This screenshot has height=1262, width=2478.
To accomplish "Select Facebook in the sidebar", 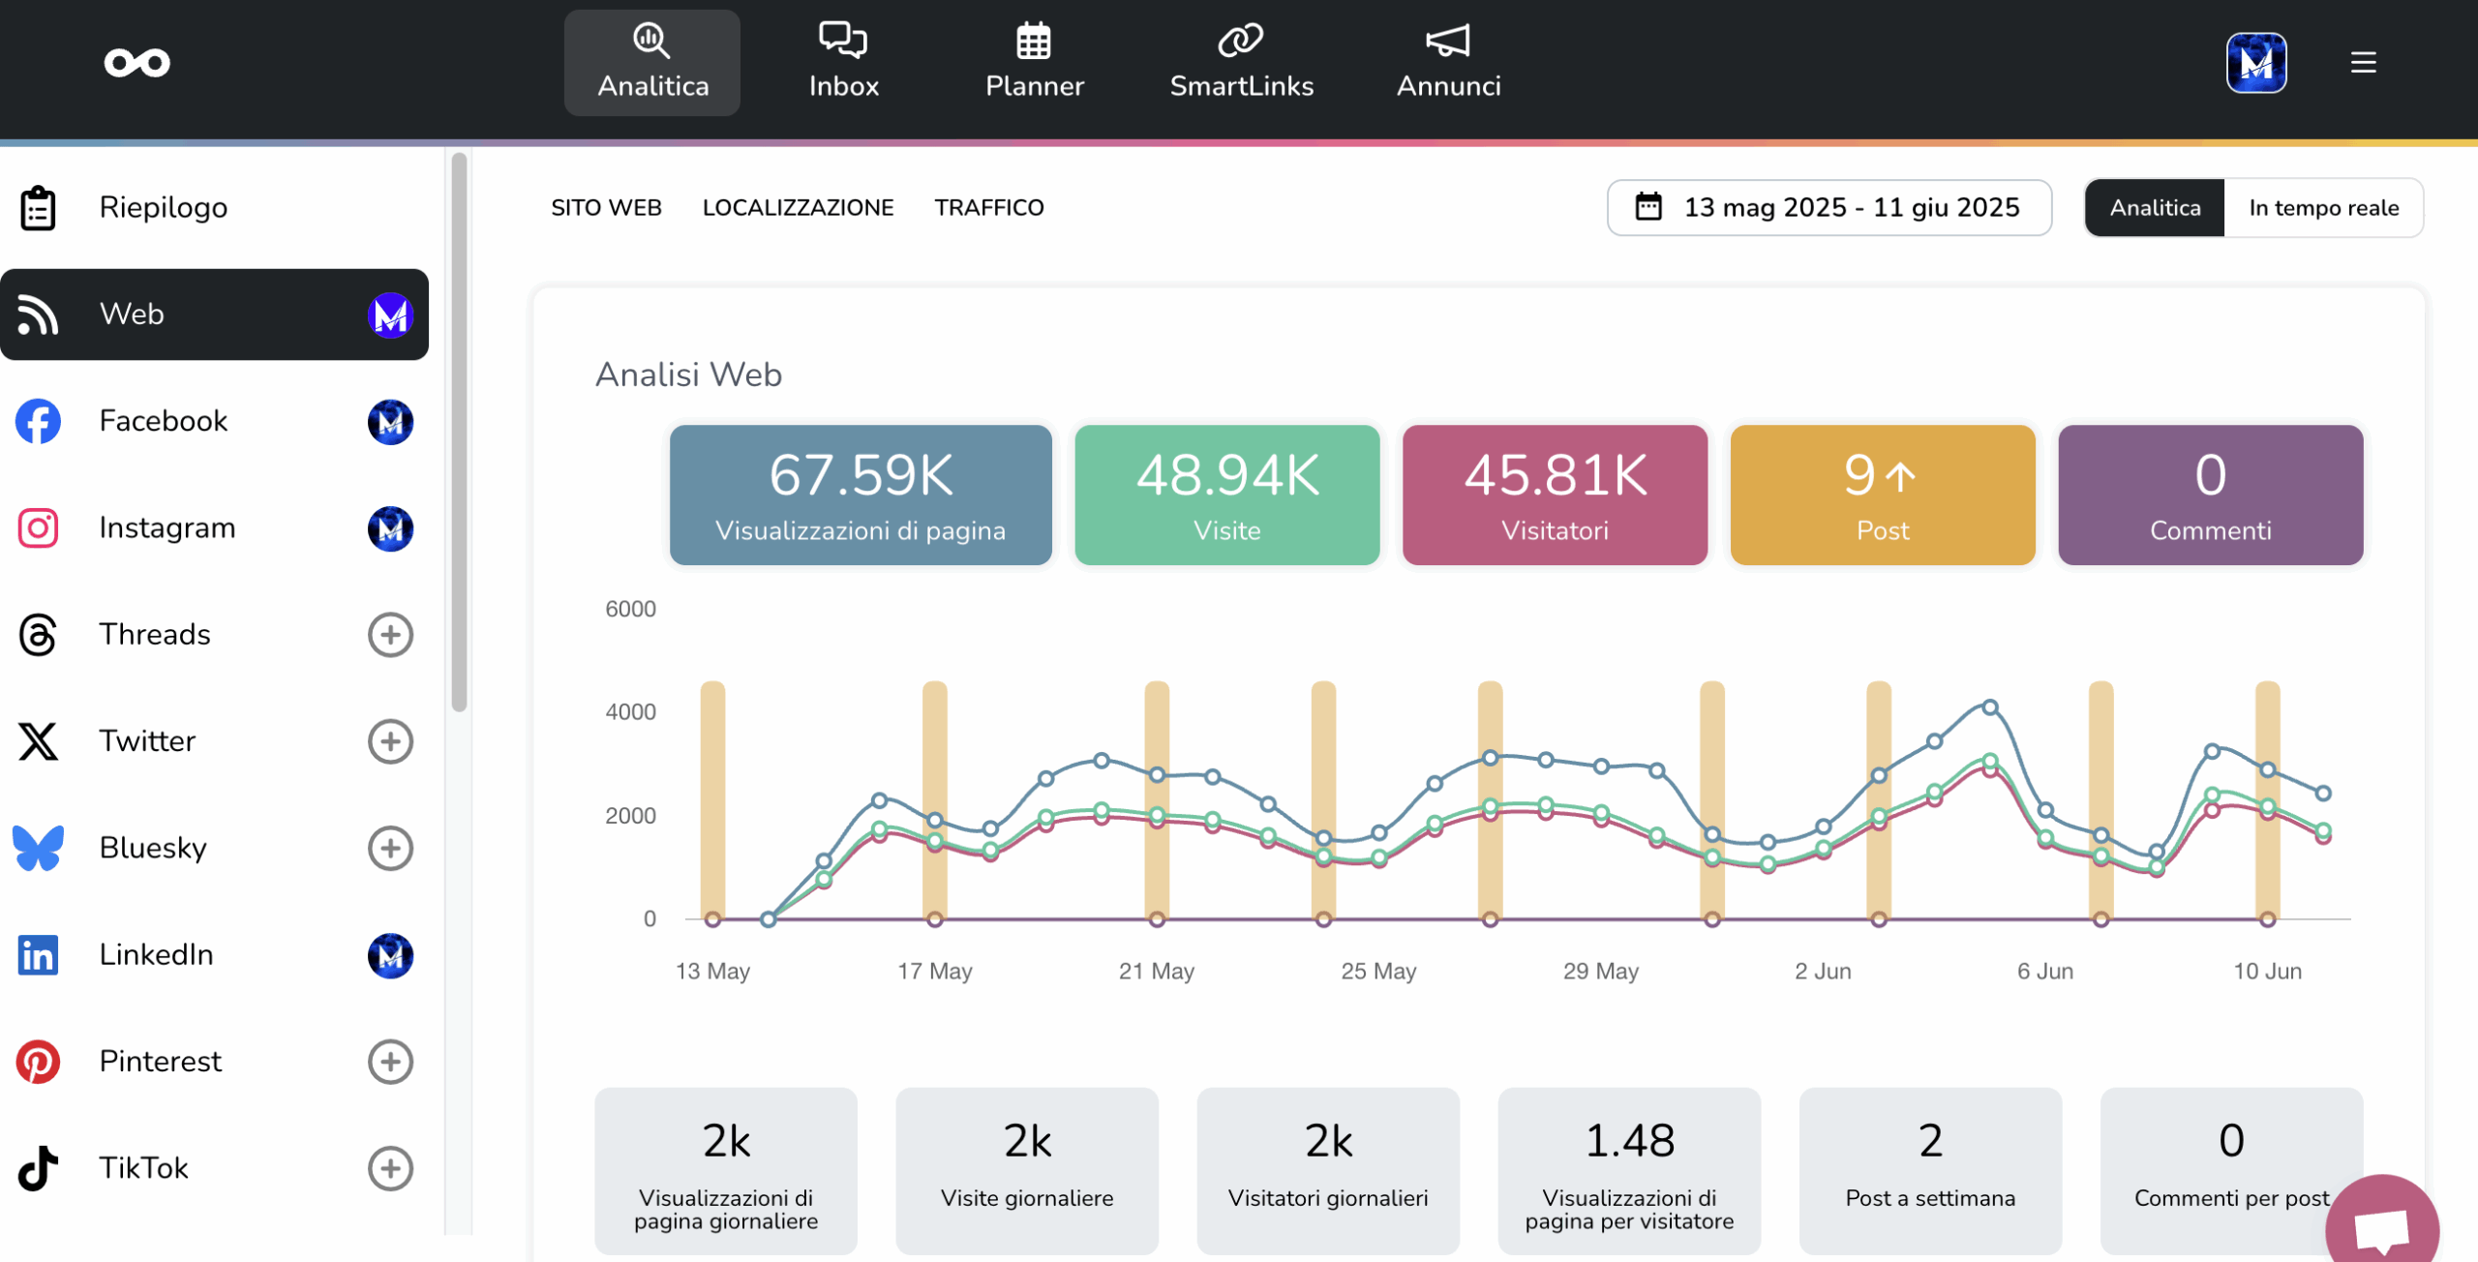I will point(163,421).
